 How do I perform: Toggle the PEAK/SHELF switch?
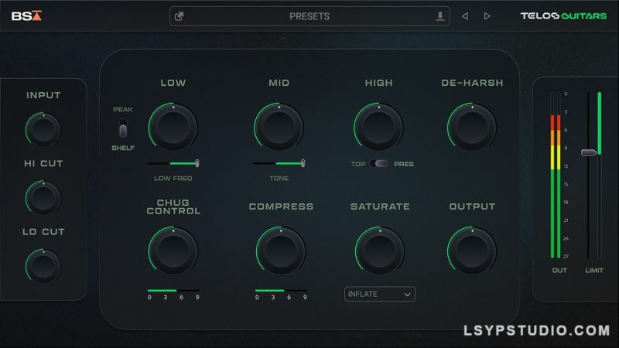point(123,128)
